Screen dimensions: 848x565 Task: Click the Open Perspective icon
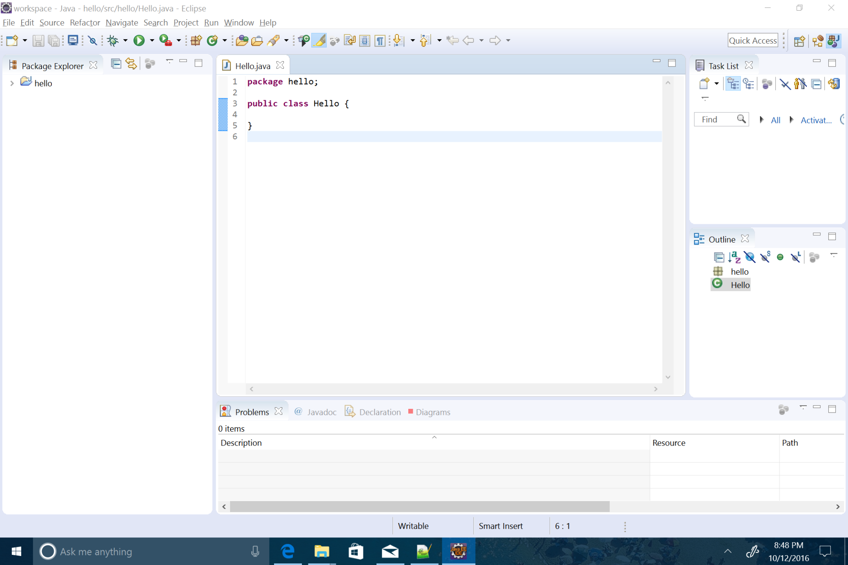[799, 40]
